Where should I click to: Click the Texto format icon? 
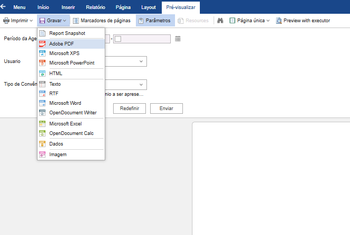[x=42, y=84]
